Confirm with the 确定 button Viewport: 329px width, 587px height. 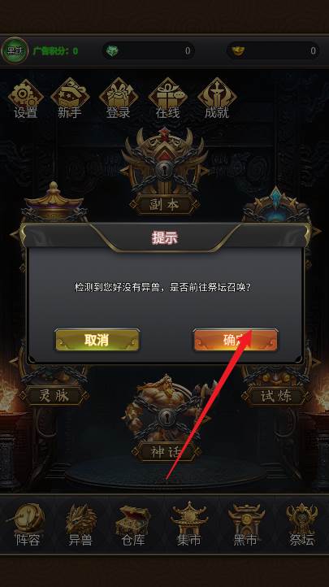(x=236, y=340)
